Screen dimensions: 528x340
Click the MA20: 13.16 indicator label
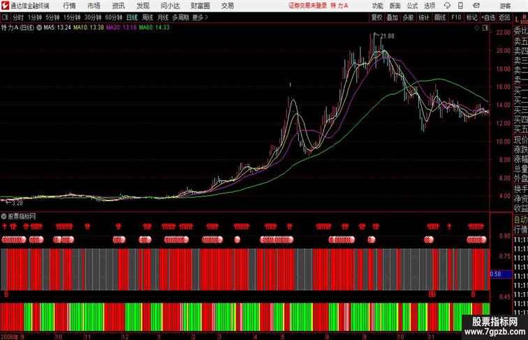coord(122,28)
